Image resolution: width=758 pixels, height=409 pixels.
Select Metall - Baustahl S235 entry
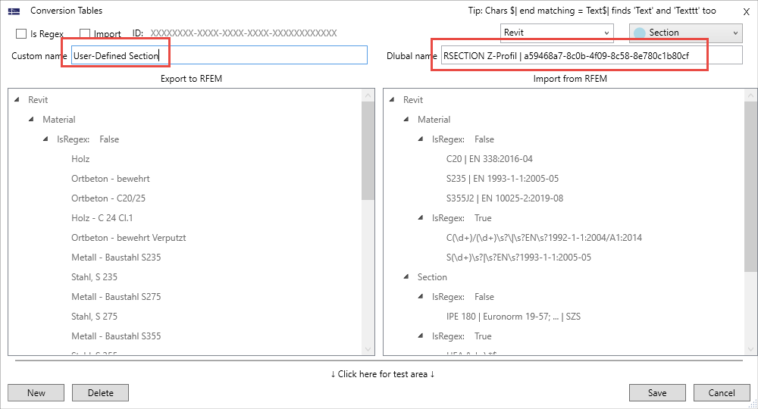tap(116, 258)
